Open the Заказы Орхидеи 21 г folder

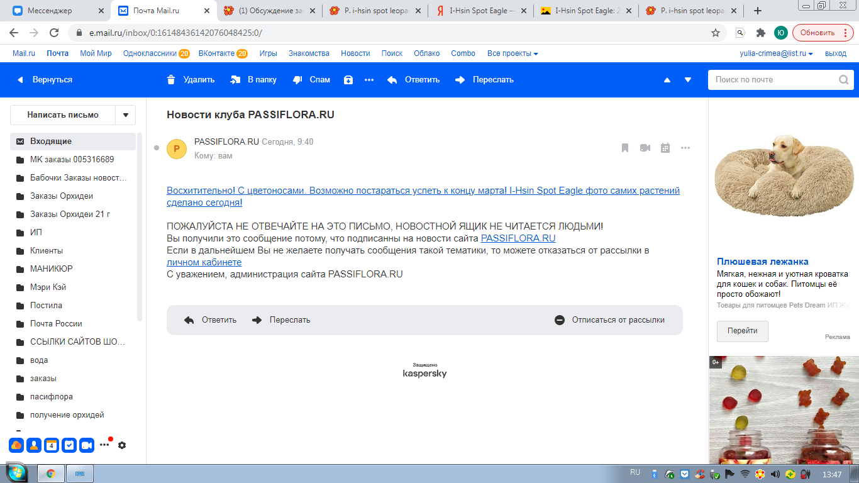[70, 214]
